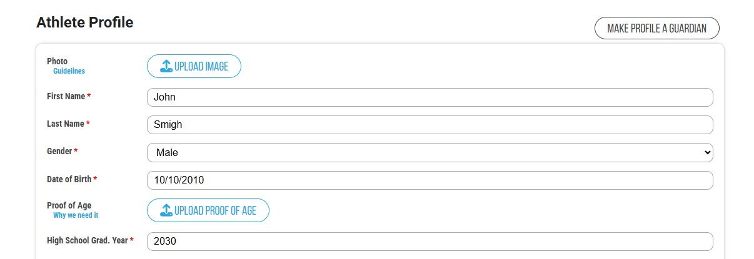Click the First Name label

point(66,96)
